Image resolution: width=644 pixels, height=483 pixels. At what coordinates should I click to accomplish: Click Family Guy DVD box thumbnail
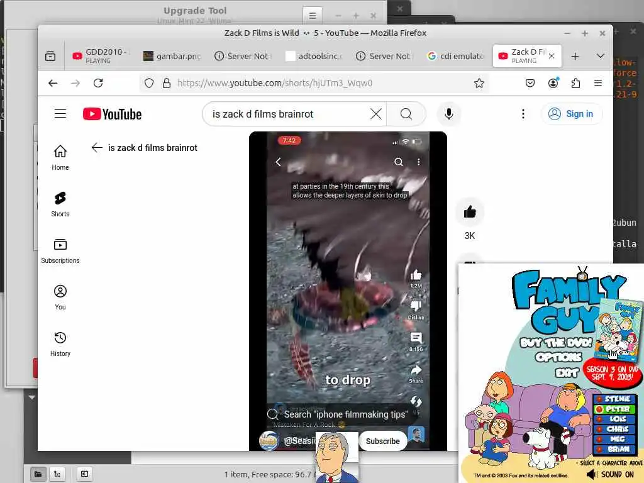coord(618,331)
